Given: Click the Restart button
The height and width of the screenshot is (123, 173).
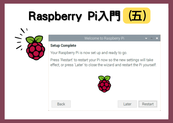Looking at the screenshot, I should tap(148, 104).
